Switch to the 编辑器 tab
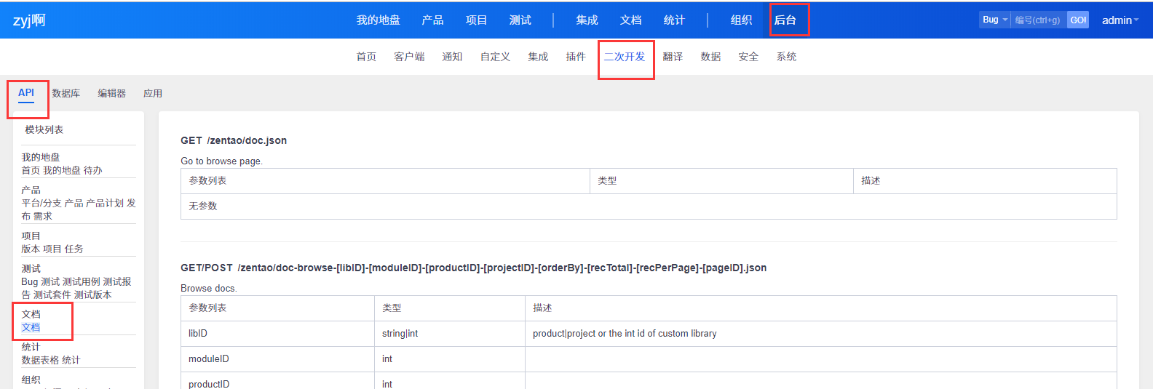This screenshot has width=1153, height=389. coord(111,93)
